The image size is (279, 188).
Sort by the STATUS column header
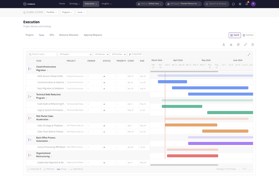[107, 61]
